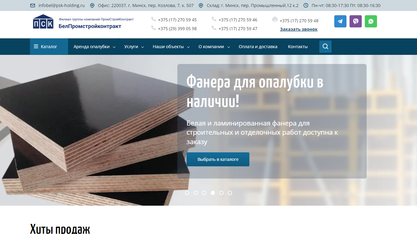The image size is (417, 234).
Task: Click Белая и ламинированная фанера description text
Action: 262,133
